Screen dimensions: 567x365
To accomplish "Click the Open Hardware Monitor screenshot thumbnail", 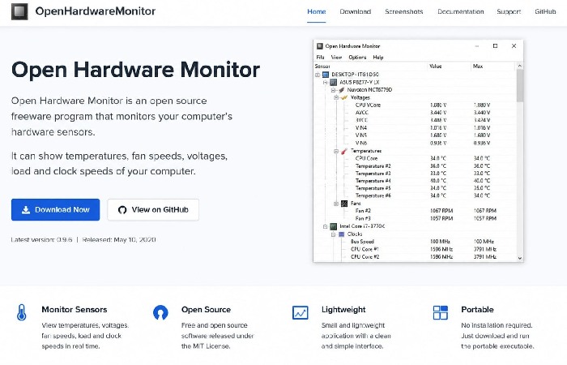I will [x=418, y=151].
